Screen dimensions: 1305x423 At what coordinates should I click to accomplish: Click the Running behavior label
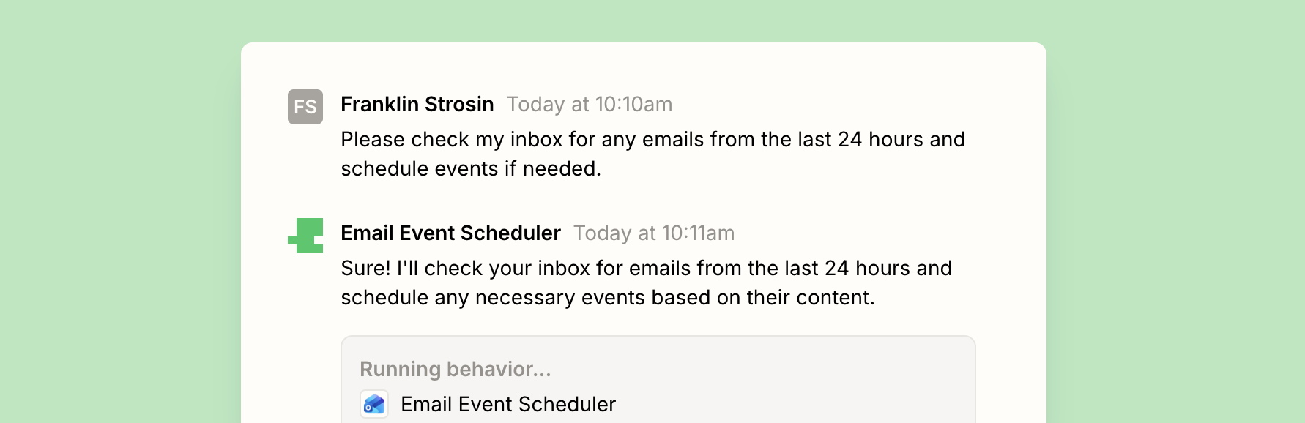point(456,369)
